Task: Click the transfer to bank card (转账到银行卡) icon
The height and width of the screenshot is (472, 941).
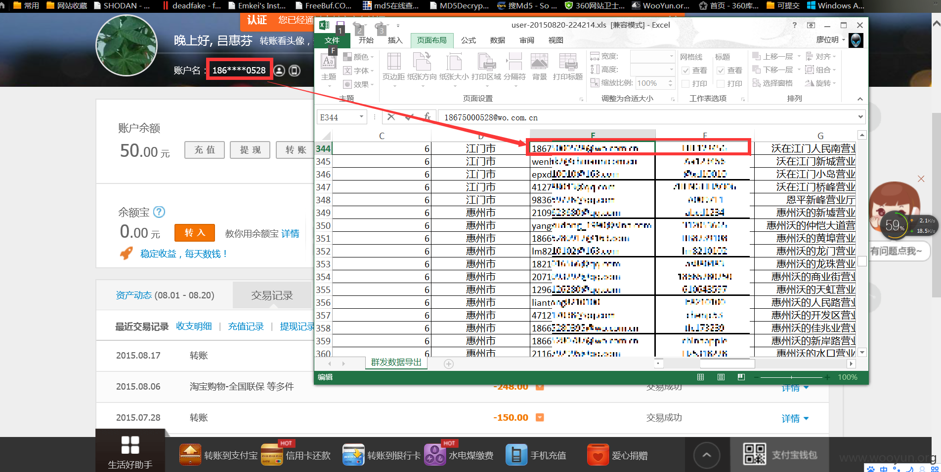Action: pyautogui.click(x=353, y=455)
